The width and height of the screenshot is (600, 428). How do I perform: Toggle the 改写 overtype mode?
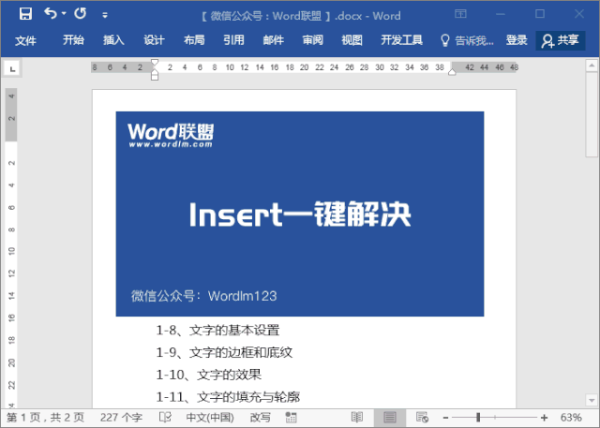click(x=261, y=418)
